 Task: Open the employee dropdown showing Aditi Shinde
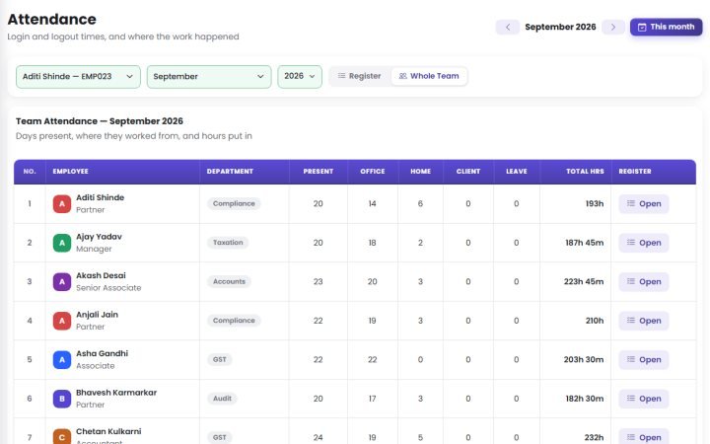point(78,77)
